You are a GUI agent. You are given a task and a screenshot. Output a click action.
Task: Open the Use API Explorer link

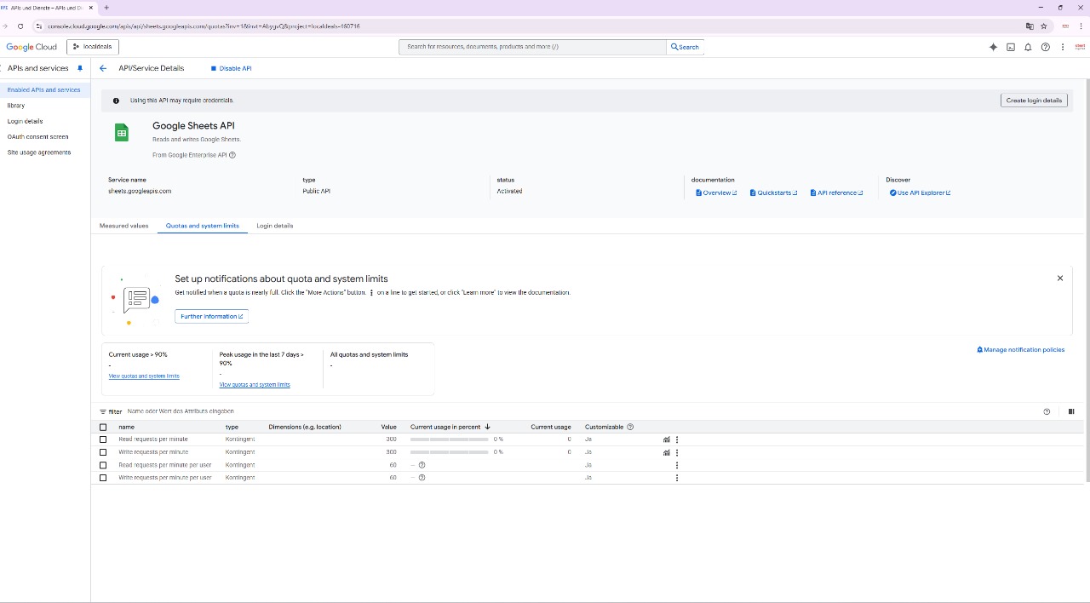[x=920, y=193]
